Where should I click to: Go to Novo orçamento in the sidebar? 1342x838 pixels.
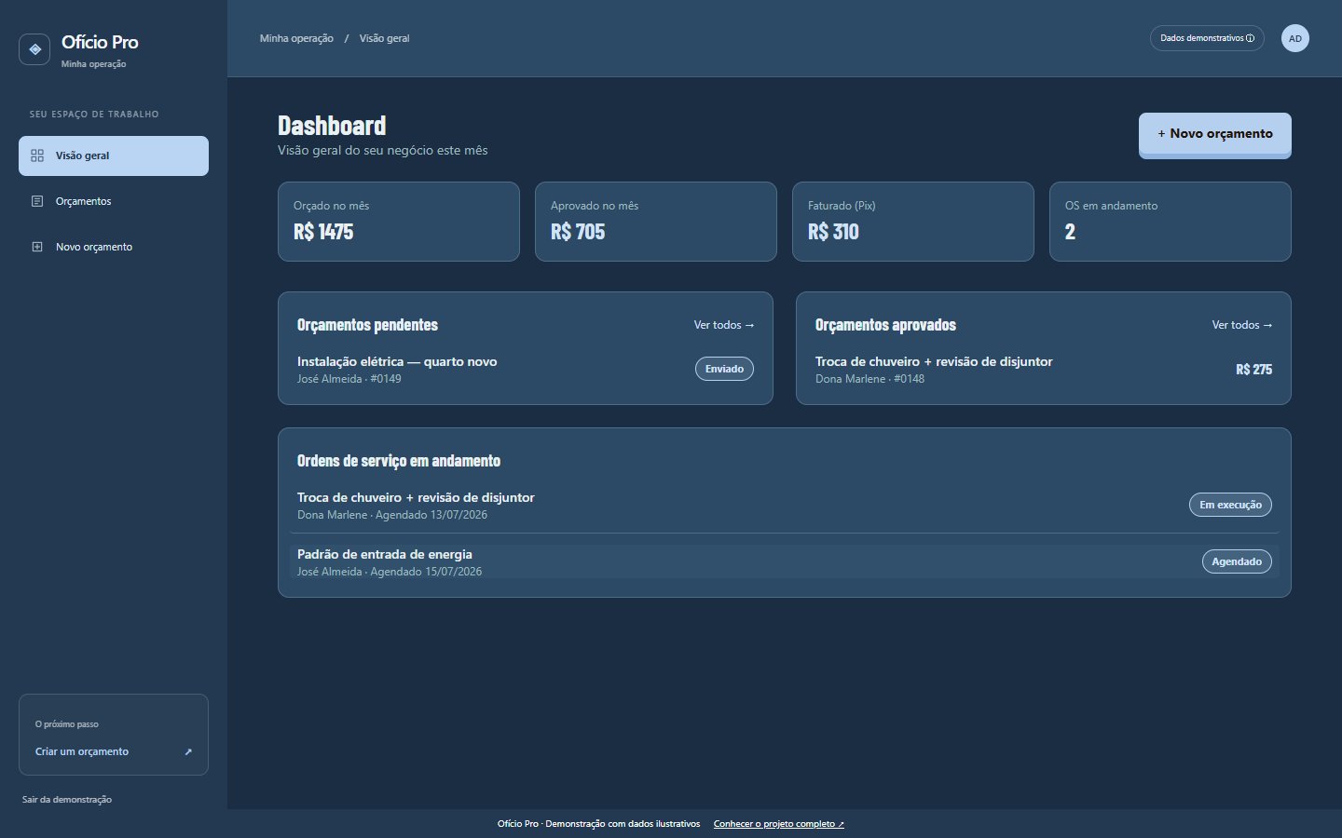[114, 247]
